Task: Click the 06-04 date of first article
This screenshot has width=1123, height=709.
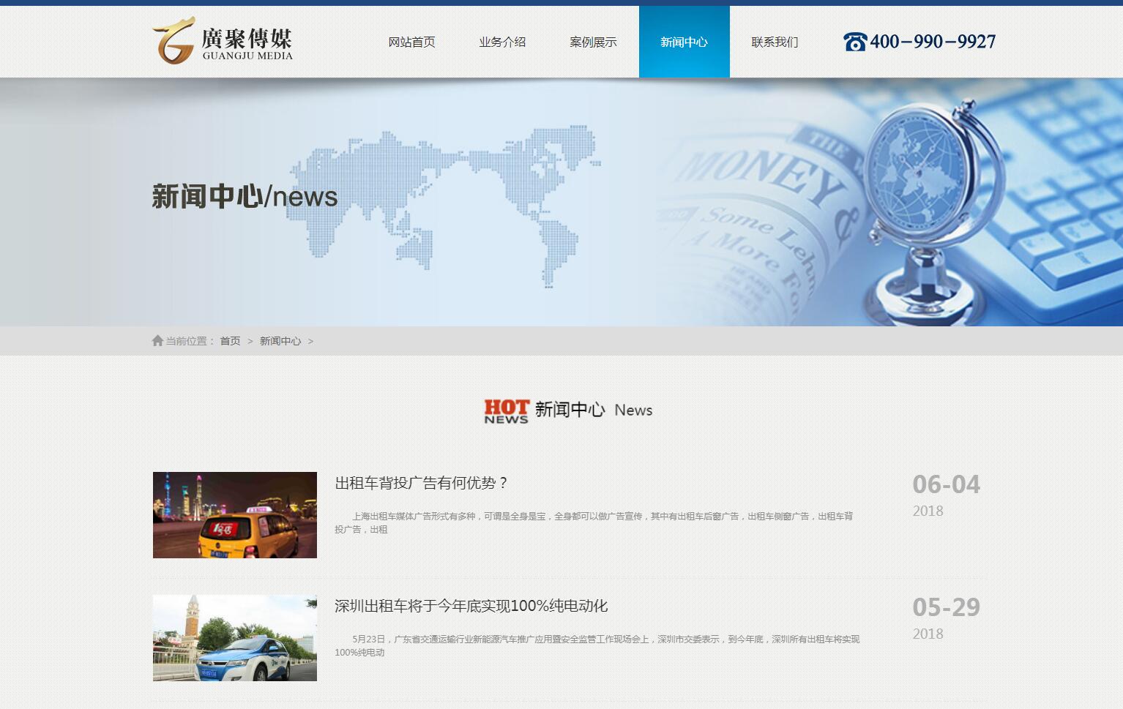Action: coord(946,484)
